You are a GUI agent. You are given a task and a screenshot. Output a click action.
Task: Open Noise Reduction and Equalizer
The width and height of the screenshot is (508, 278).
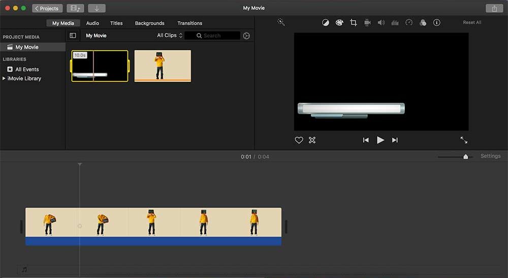point(395,22)
